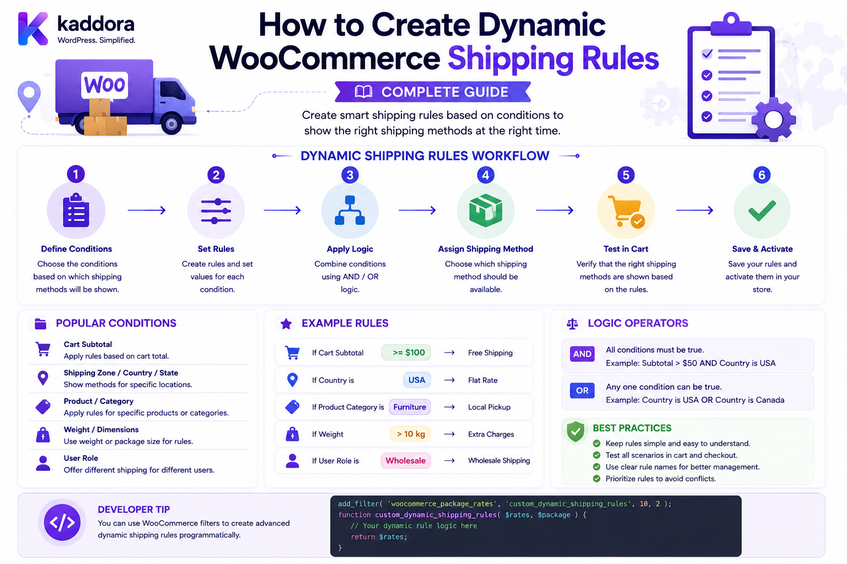
Task: Click the cart icon in If Cart Subtotal rule
Action: [292, 352]
